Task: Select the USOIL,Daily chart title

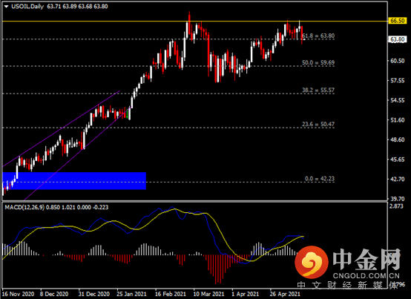Action: 27,7
